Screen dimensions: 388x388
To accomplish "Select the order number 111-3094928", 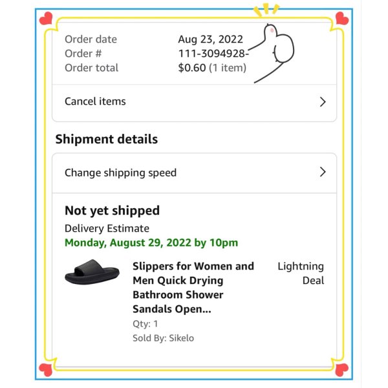I will 213,54.
